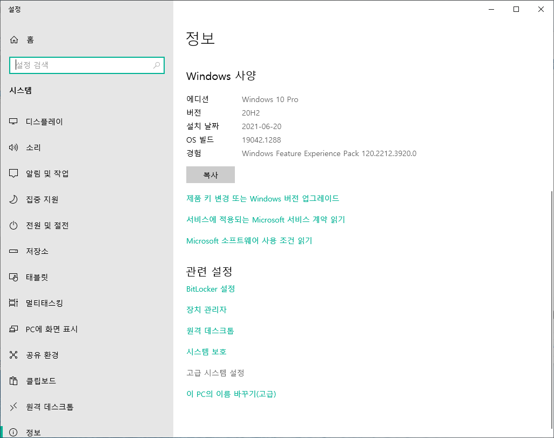554x438 pixels.
Task: Click the Power (전원 및 절전) icon
Action: pyautogui.click(x=13, y=225)
